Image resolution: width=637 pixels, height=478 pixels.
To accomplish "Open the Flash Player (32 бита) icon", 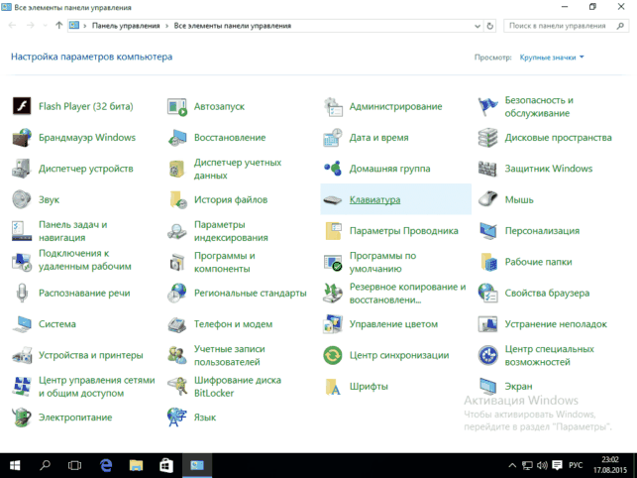I will click(x=22, y=106).
